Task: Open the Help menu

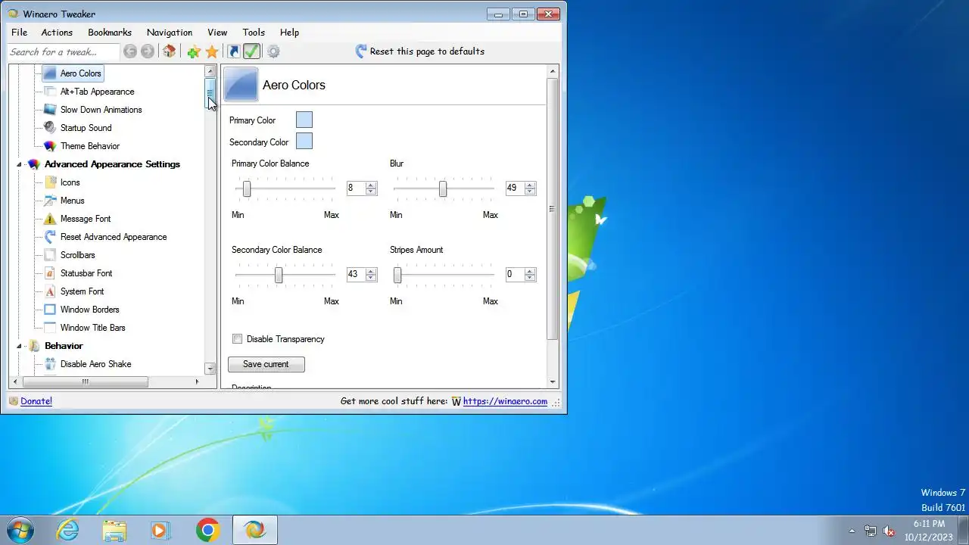Action: coord(289,33)
